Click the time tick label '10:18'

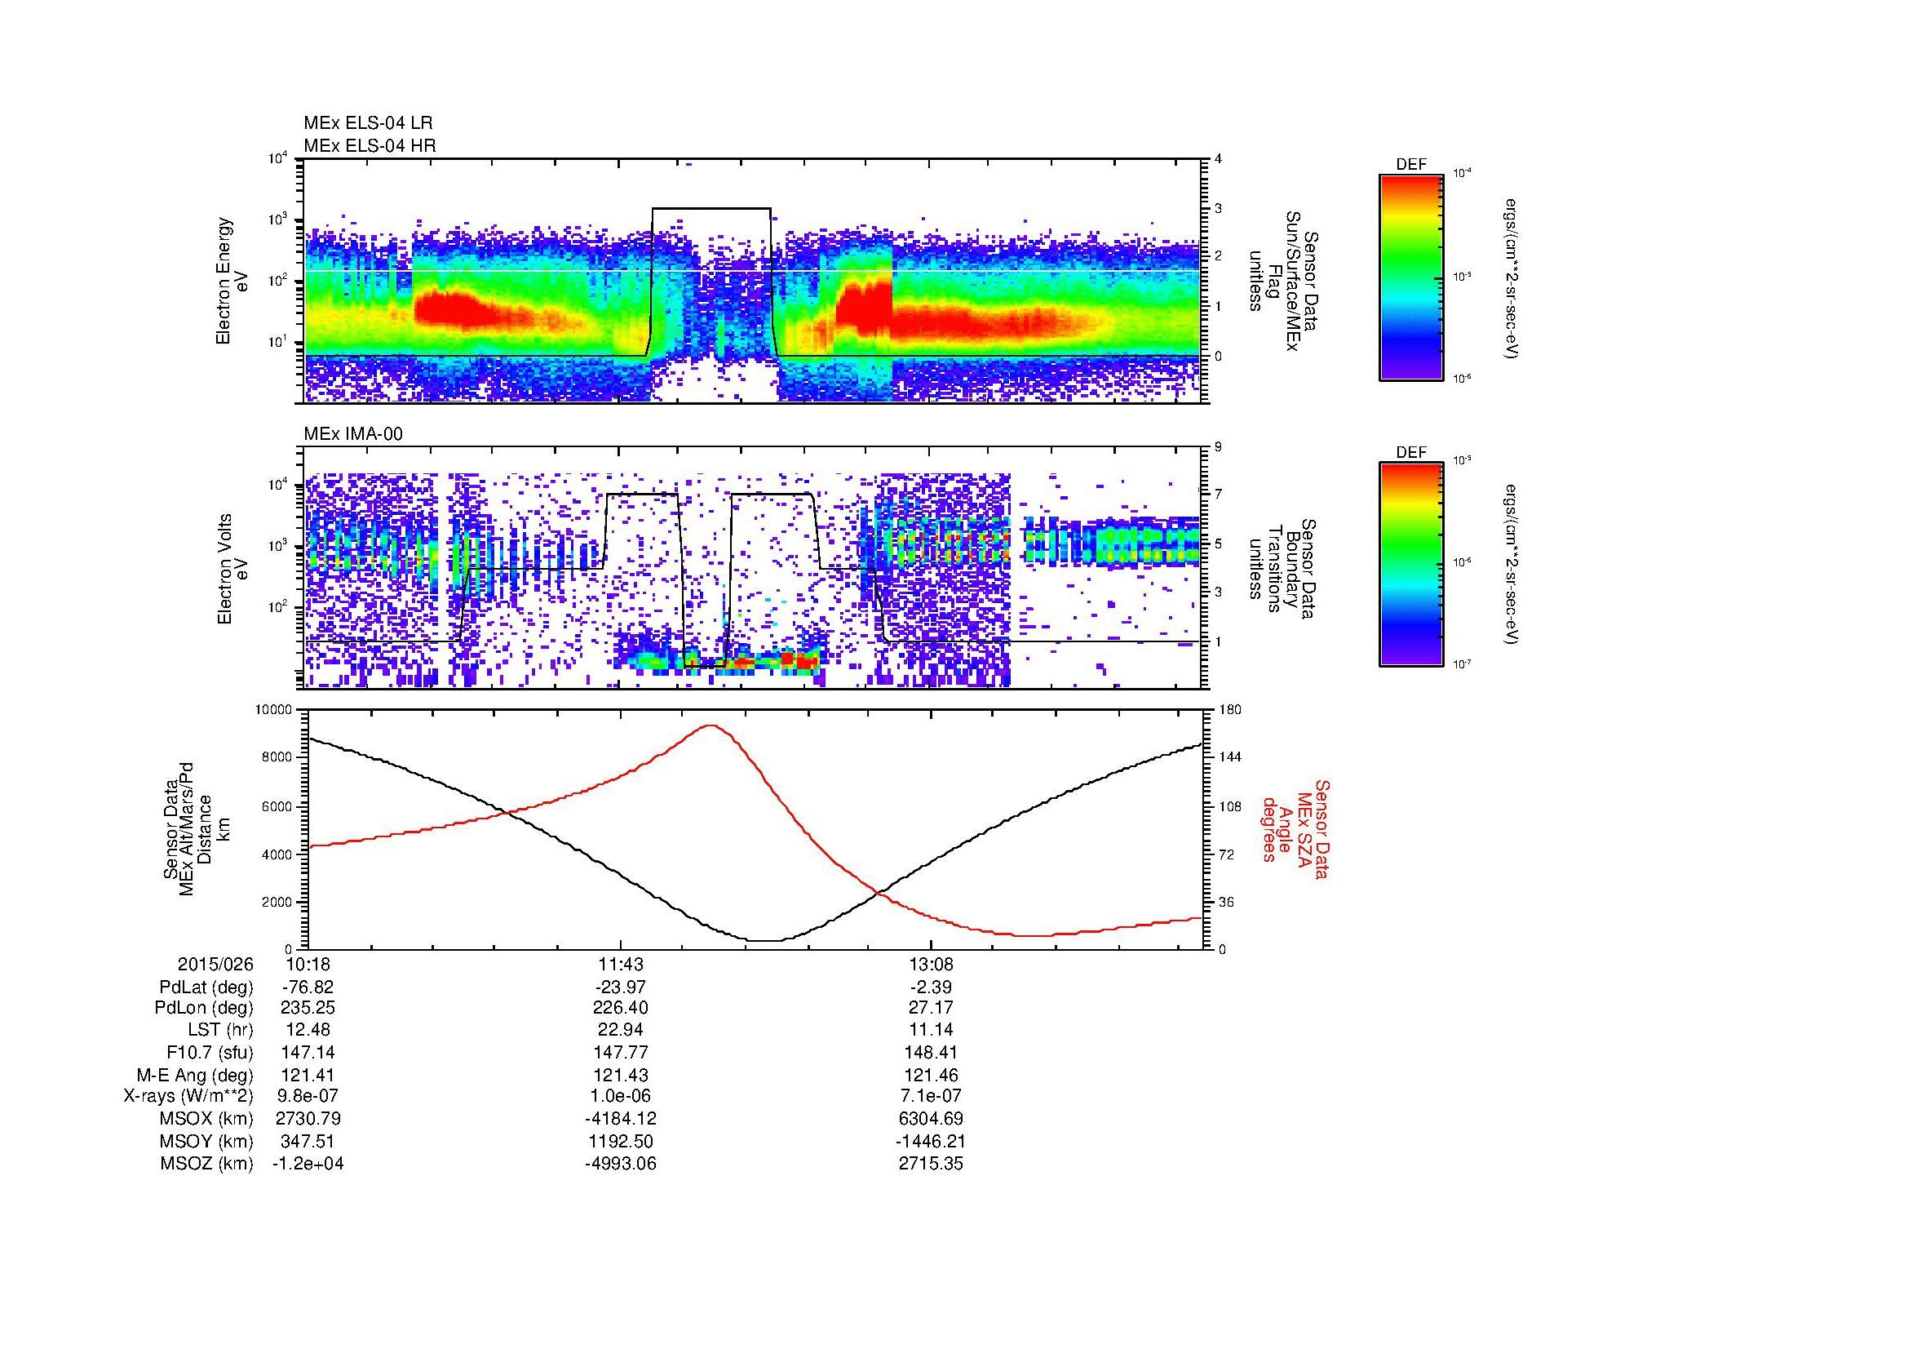point(308,965)
